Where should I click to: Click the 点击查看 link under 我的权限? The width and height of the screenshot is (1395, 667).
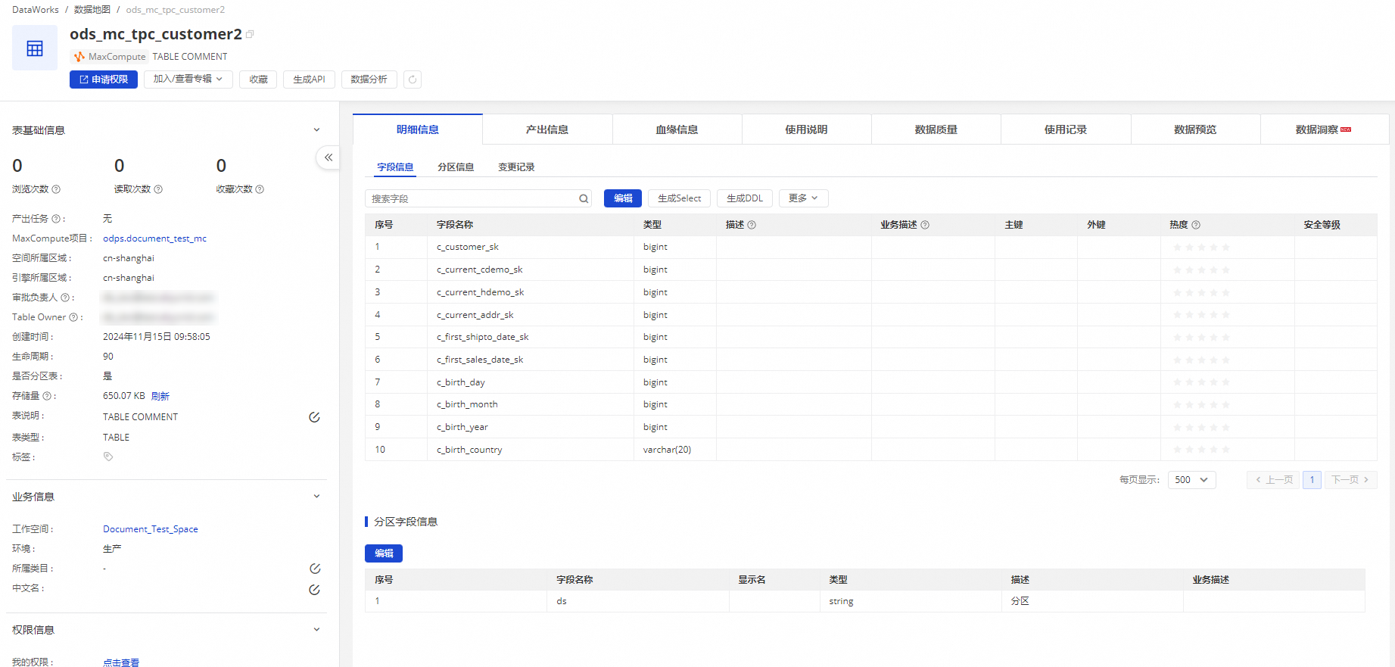[x=121, y=662]
